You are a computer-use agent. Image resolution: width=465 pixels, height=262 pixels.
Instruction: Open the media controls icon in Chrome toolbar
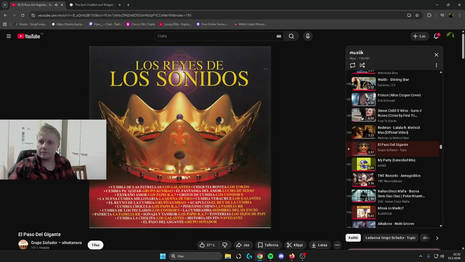(x=442, y=15)
